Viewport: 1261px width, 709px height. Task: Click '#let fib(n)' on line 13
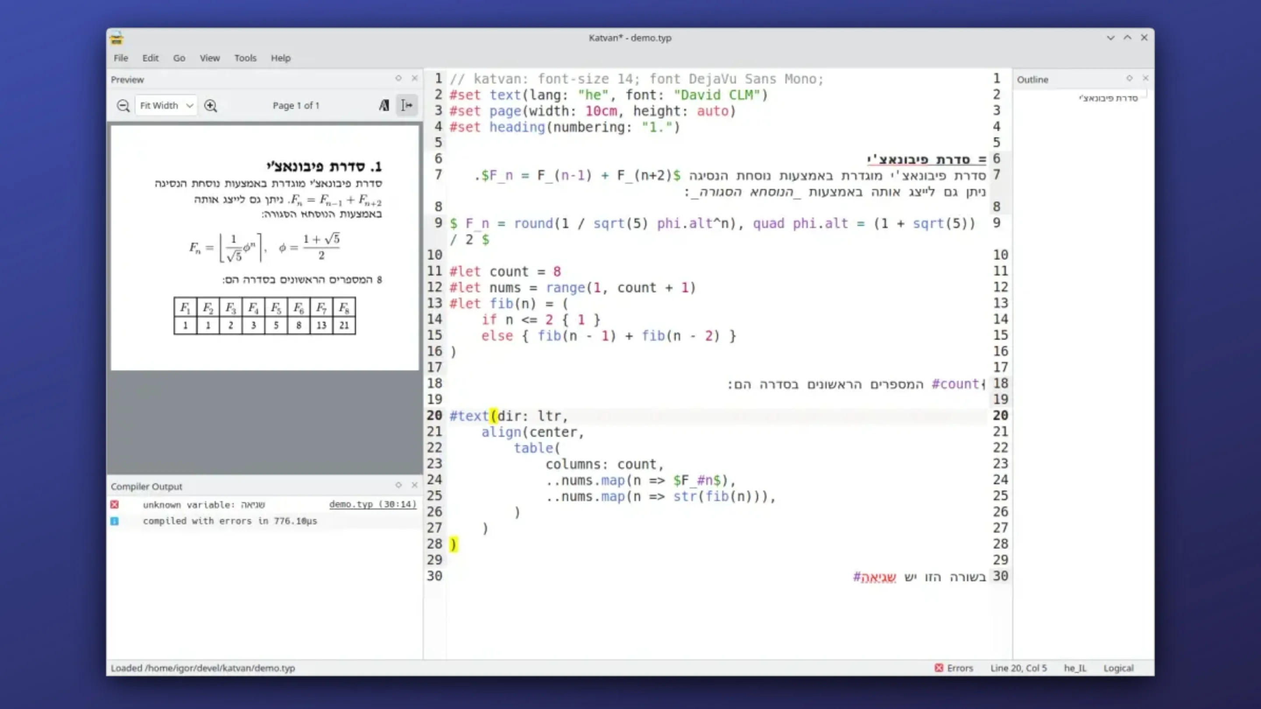(x=493, y=304)
